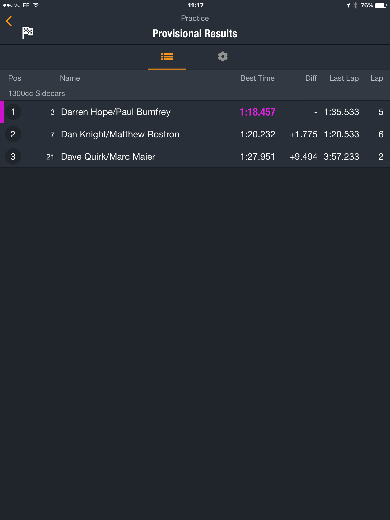Open the settings gear tab

click(x=223, y=56)
